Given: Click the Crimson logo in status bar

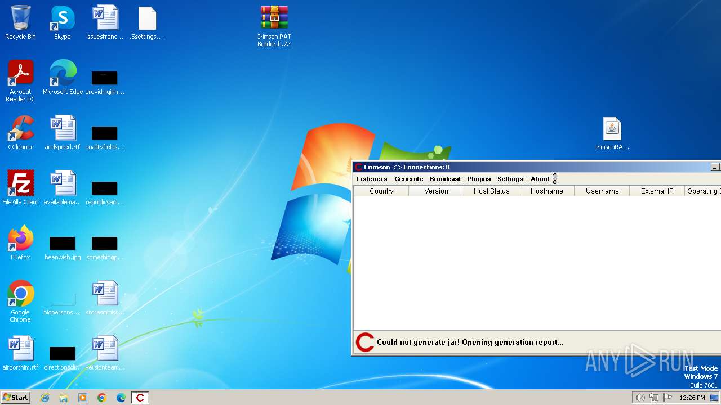Looking at the screenshot, I should click(x=365, y=342).
